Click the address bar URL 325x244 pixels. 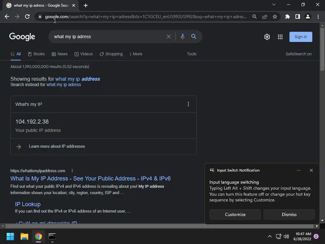point(146,17)
